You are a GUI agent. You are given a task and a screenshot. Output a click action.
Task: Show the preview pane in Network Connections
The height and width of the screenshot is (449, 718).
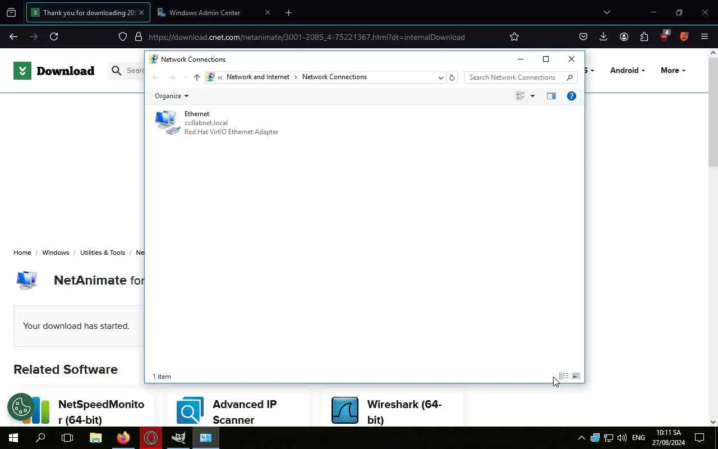pos(551,96)
